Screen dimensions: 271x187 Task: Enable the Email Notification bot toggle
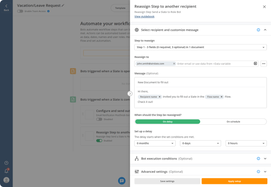pos(99,119)
